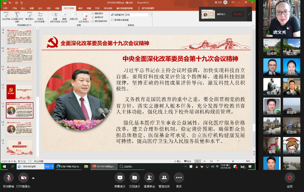Click the 隐藏幻灯片 icon
Viewport: 304px width, 192px height.
click(x=64, y=15)
